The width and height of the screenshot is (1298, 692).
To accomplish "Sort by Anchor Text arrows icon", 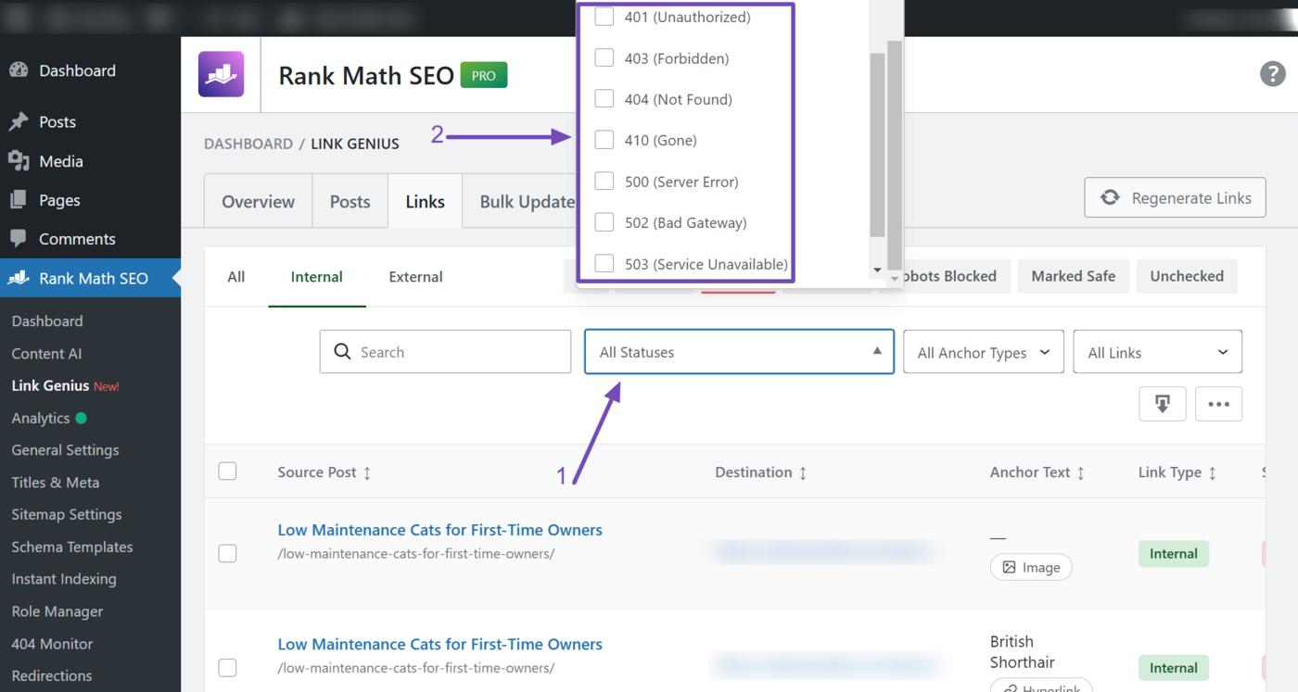I will tap(1080, 472).
